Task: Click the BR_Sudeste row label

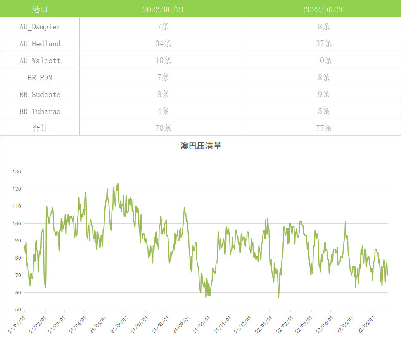Action: (40, 95)
